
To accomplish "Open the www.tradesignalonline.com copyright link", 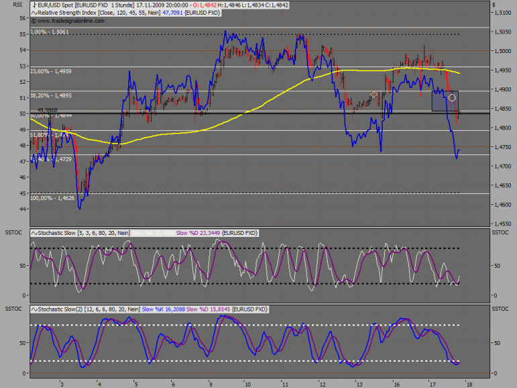I will point(68,21).
